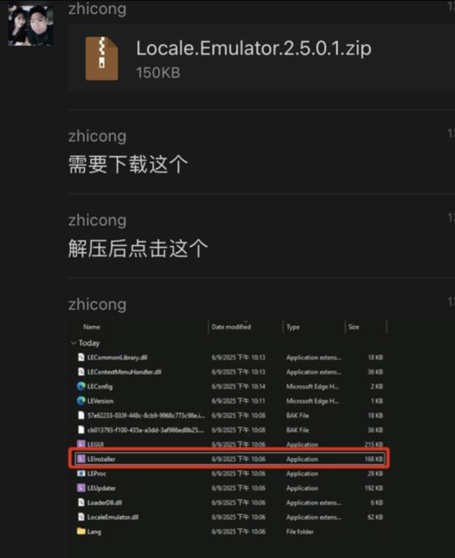Select the file name starting with 57e62233
Image resolution: width=455 pixels, height=558 pixels.
146,415
